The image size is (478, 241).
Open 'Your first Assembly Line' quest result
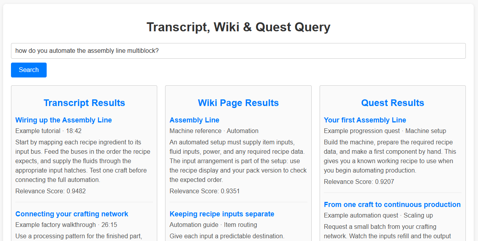[x=365, y=120]
